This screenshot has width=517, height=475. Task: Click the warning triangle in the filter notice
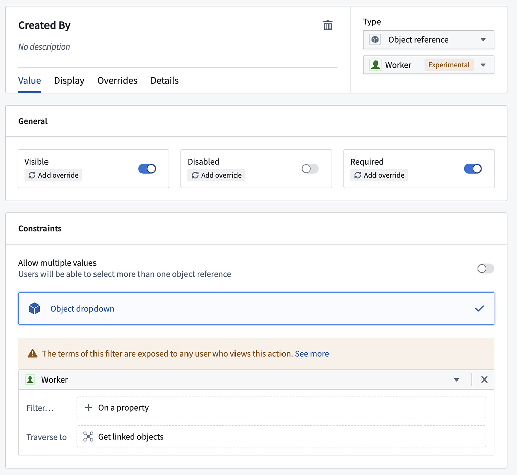coord(33,354)
